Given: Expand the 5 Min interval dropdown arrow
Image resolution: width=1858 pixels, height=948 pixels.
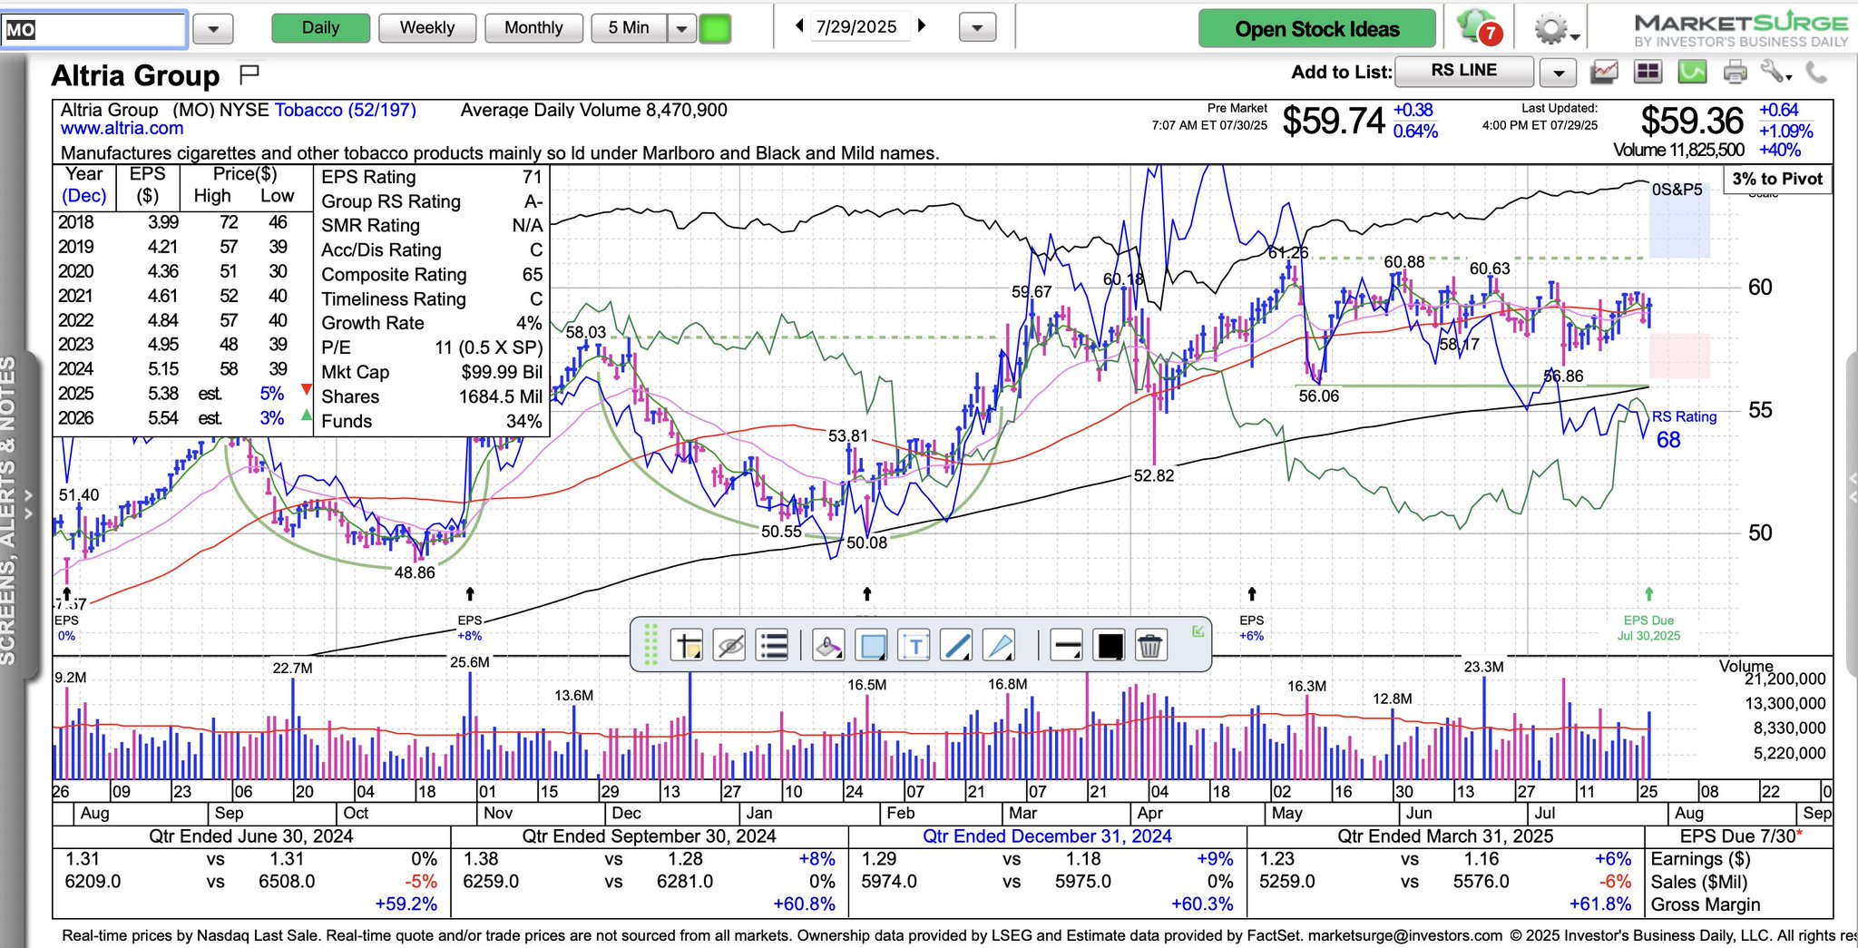Looking at the screenshot, I should point(681,29).
